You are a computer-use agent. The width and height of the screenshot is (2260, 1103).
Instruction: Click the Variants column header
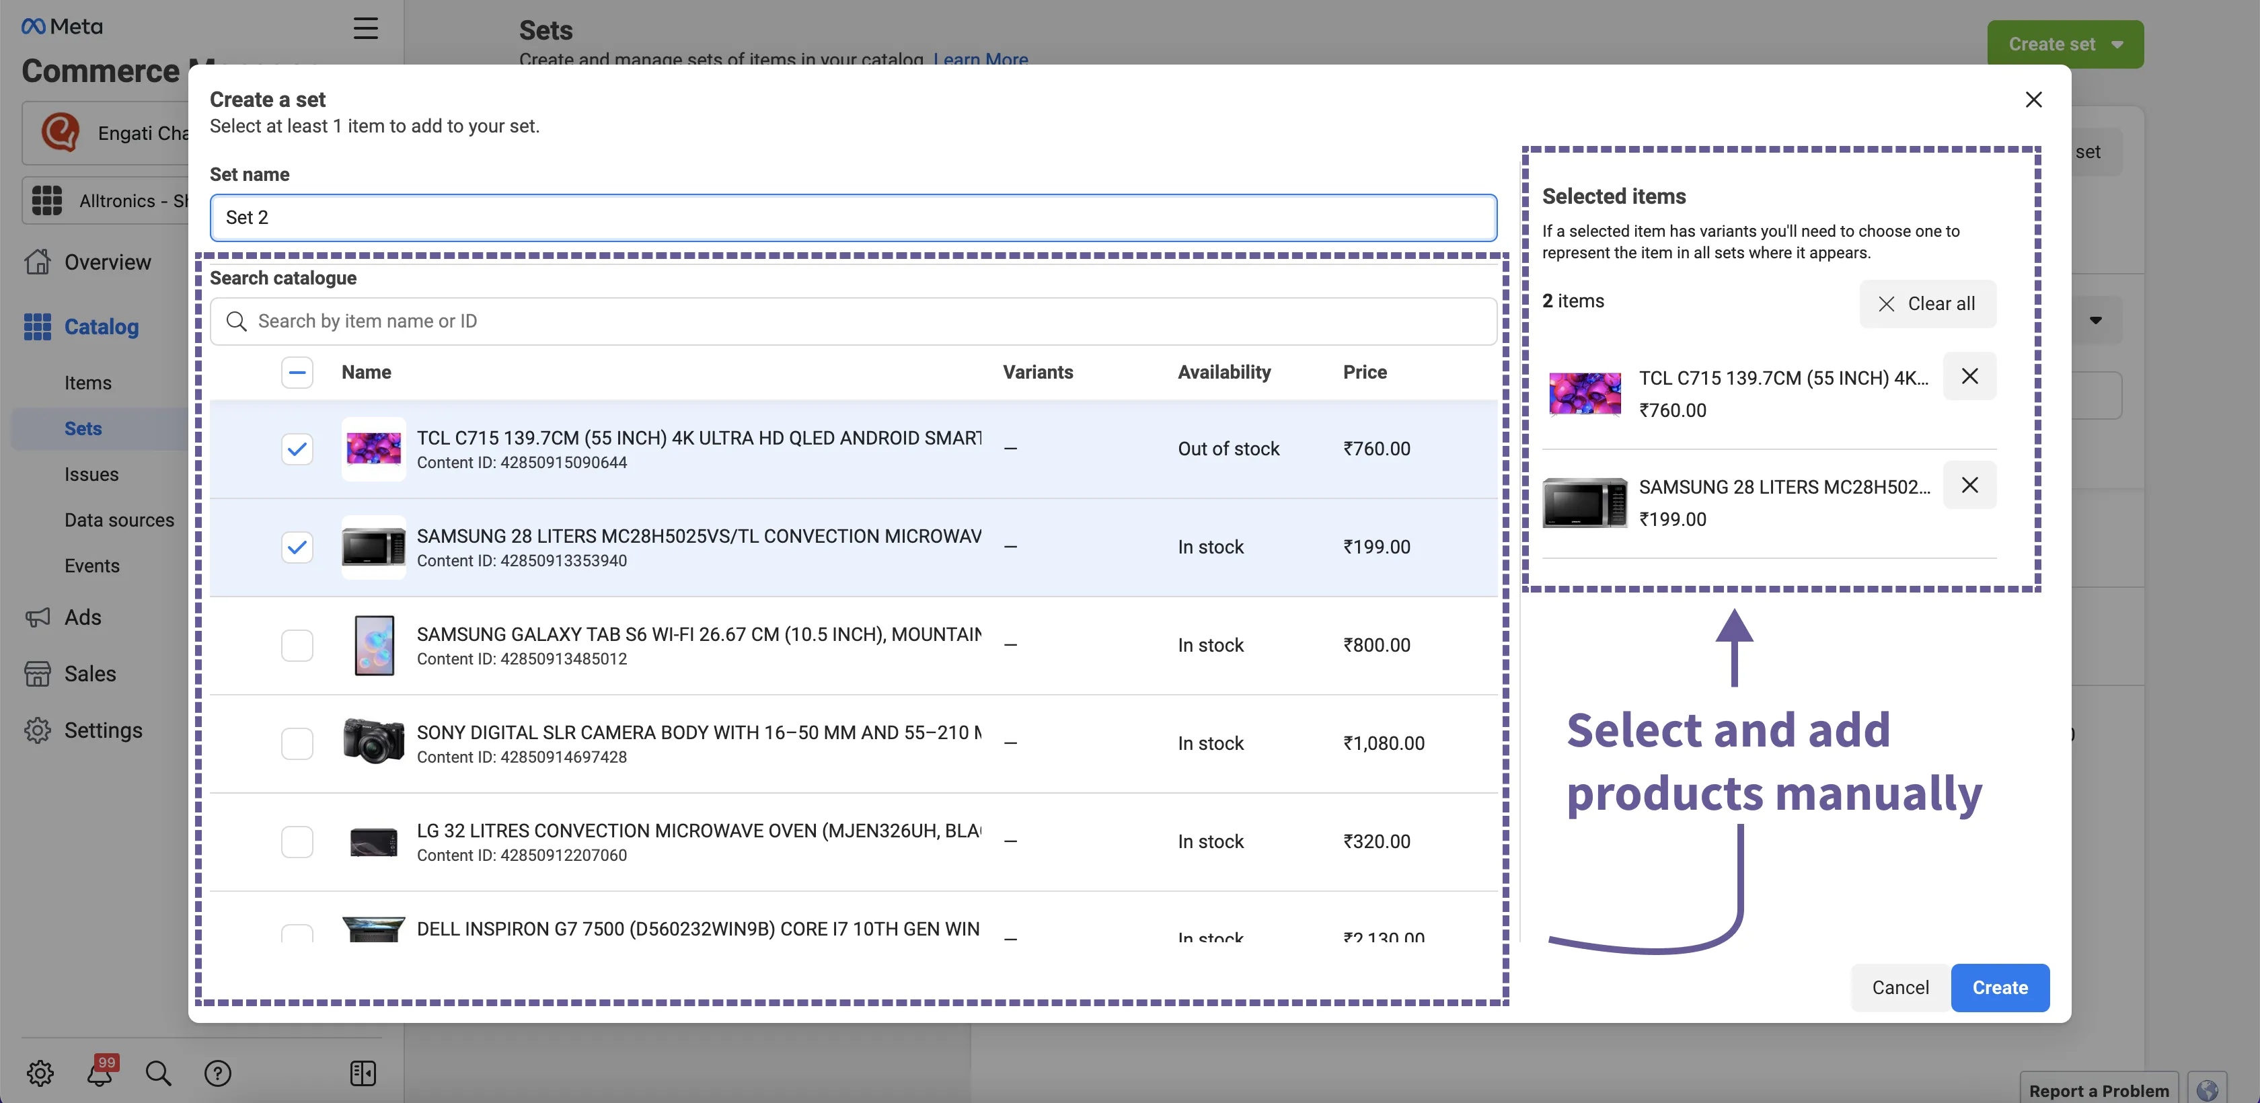point(1038,372)
